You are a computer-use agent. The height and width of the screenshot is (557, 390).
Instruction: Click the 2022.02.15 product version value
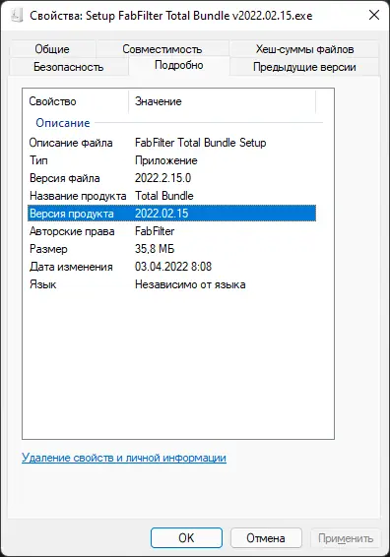coord(162,214)
